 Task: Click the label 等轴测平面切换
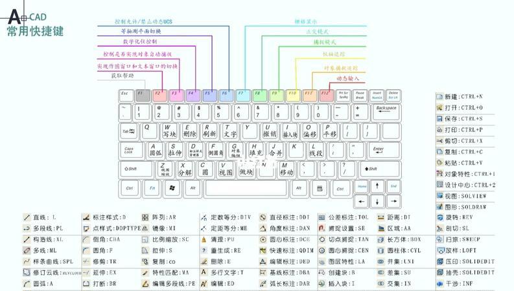[x=141, y=32]
